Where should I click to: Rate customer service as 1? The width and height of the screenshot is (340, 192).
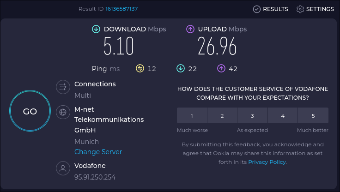coord(192,115)
